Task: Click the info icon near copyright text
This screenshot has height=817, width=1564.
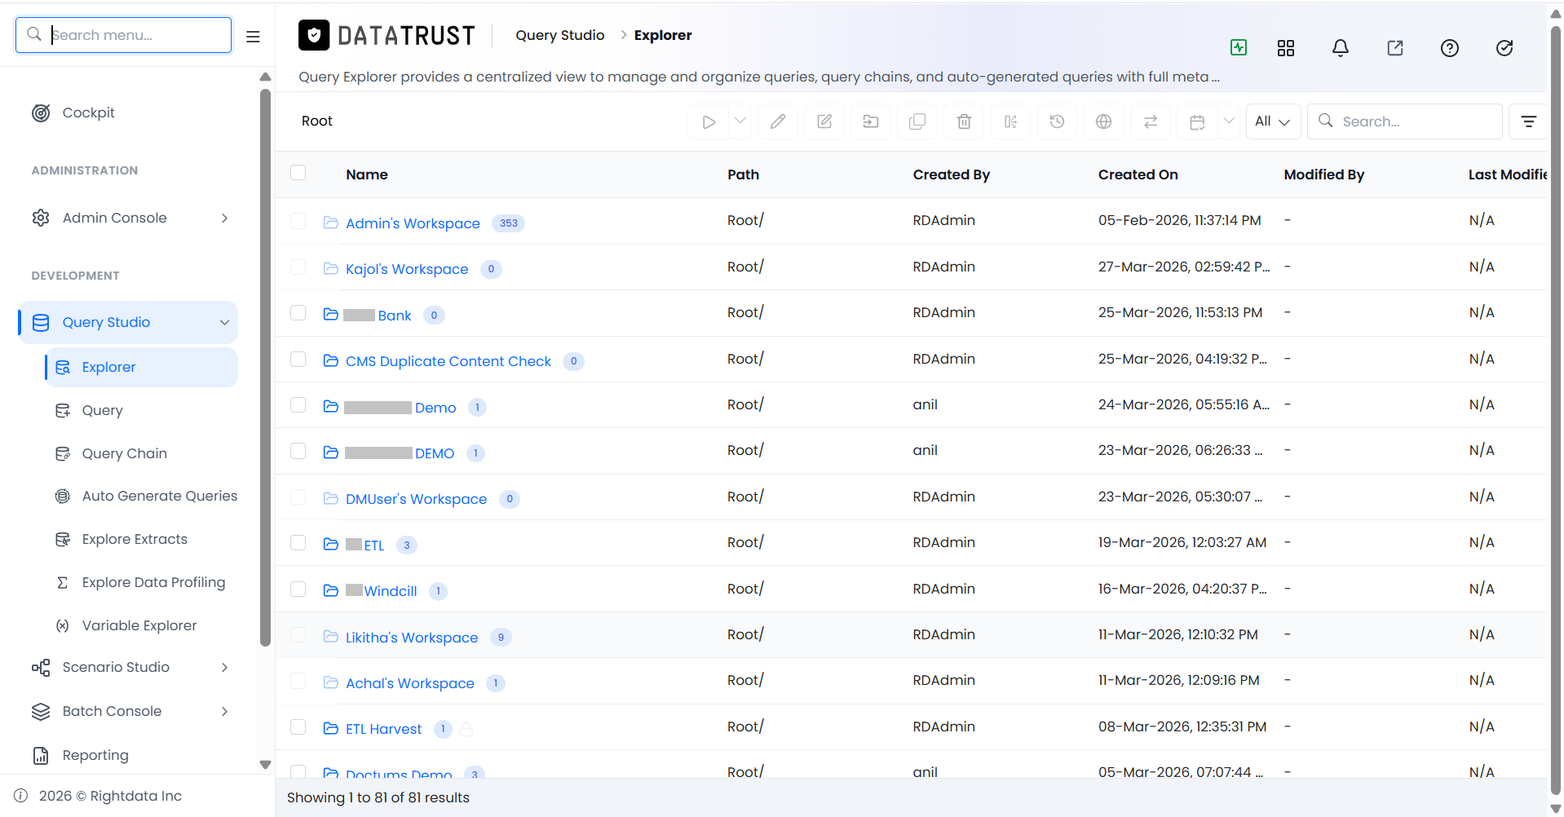Action: pos(21,796)
